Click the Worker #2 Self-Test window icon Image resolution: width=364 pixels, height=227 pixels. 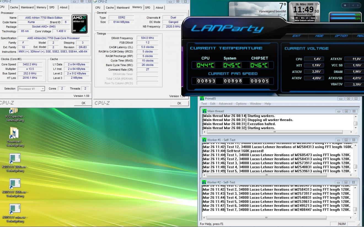point(204,182)
